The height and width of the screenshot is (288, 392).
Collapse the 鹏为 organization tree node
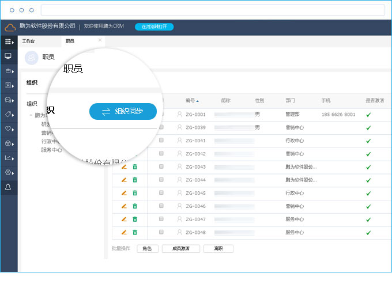pyautogui.click(x=31, y=115)
